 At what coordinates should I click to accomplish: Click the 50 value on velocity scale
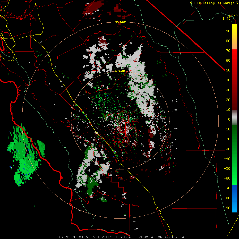228,70
